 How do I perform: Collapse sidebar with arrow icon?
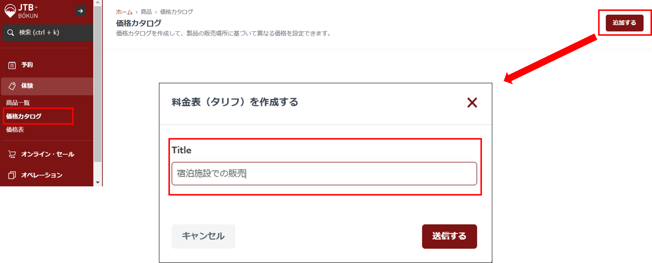pos(80,11)
